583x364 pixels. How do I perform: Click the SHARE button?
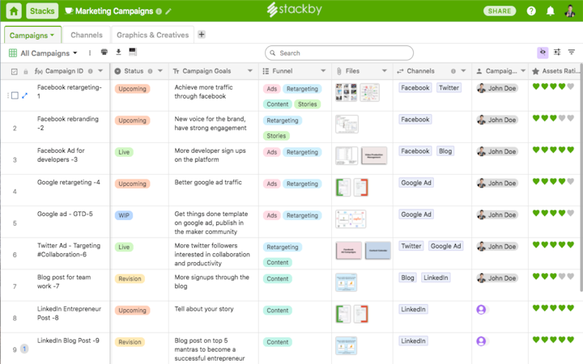click(500, 11)
